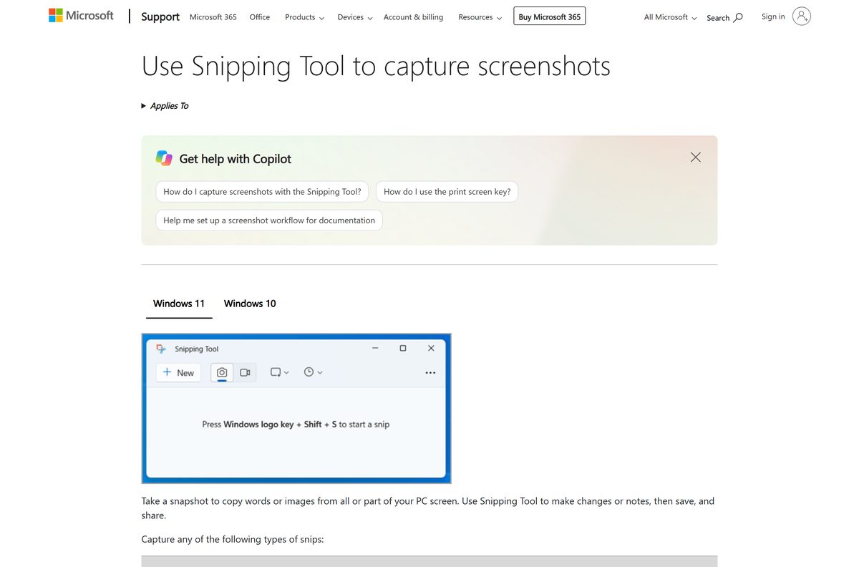Screen dimensions: 859x567
Task: Click 'Get help with Copilot' heading
Action: pyautogui.click(x=236, y=159)
